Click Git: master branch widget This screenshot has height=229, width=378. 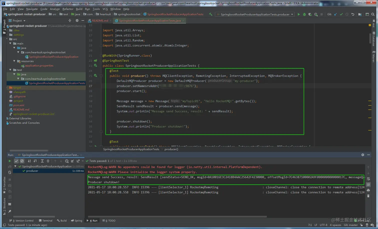(351, 225)
